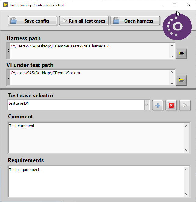The image size is (196, 202).
Task: Click the Test case selector label
Action: tap(31, 96)
